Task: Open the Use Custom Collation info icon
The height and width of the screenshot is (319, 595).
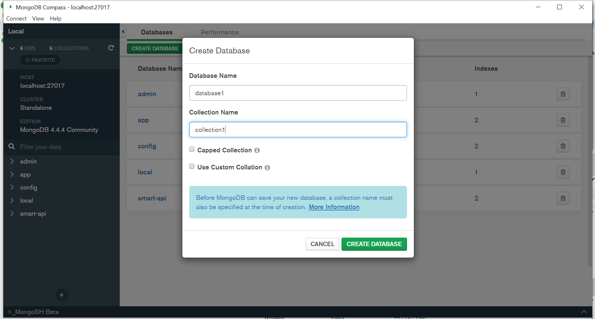Action: [267, 168]
